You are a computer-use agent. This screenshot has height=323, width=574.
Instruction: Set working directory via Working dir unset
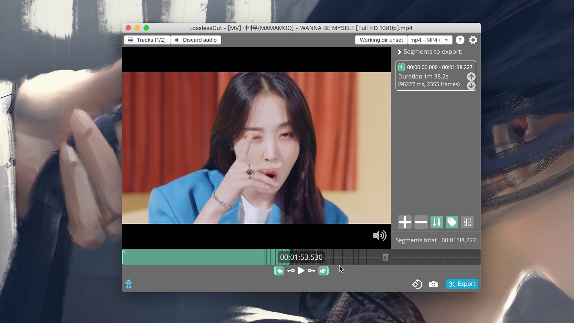(381, 40)
